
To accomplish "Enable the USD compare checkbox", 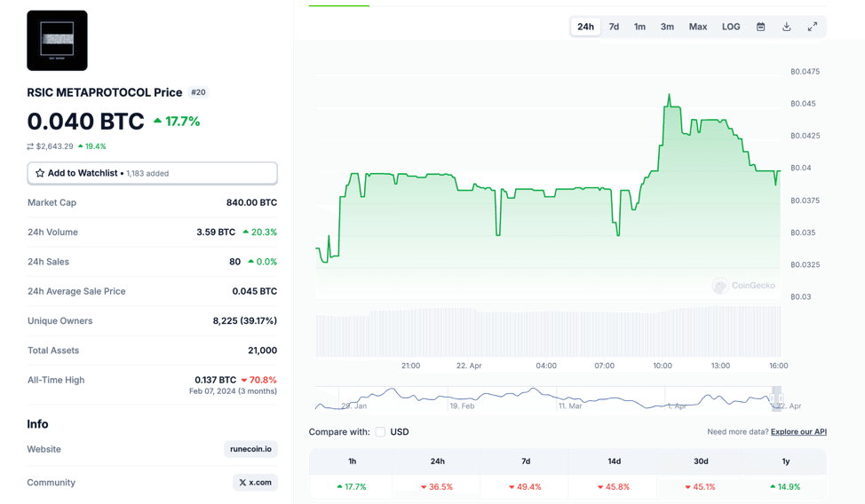I will pyautogui.click(x=380, y=432).
